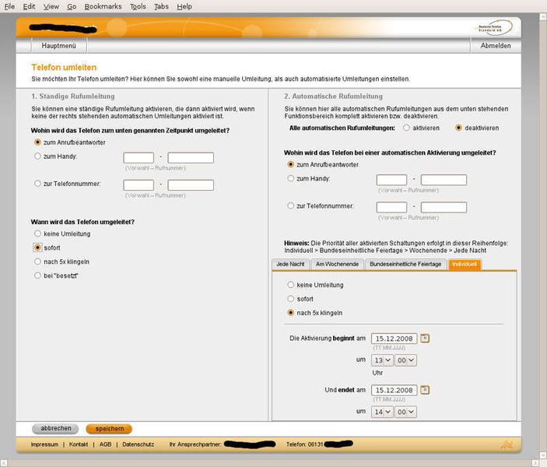
Task: Open the Edit menu
Action: point(29,6)
